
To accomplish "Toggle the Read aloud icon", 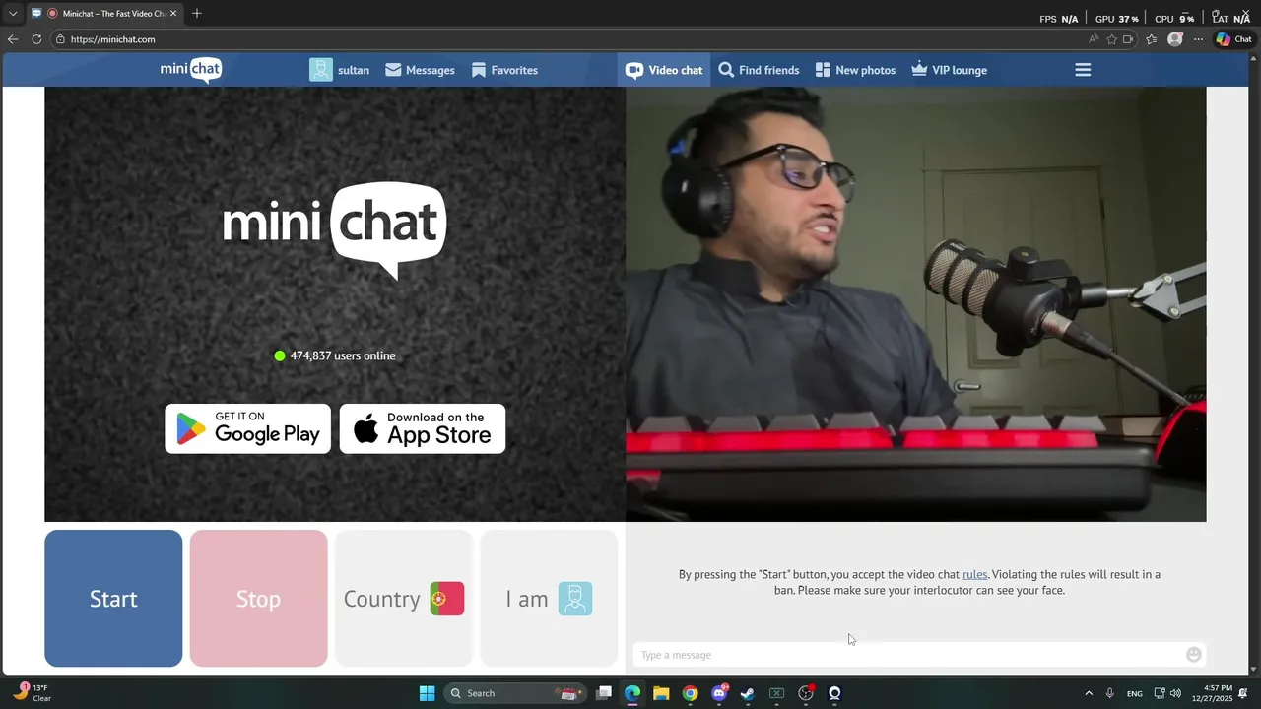I will (x=1094, y=39).
